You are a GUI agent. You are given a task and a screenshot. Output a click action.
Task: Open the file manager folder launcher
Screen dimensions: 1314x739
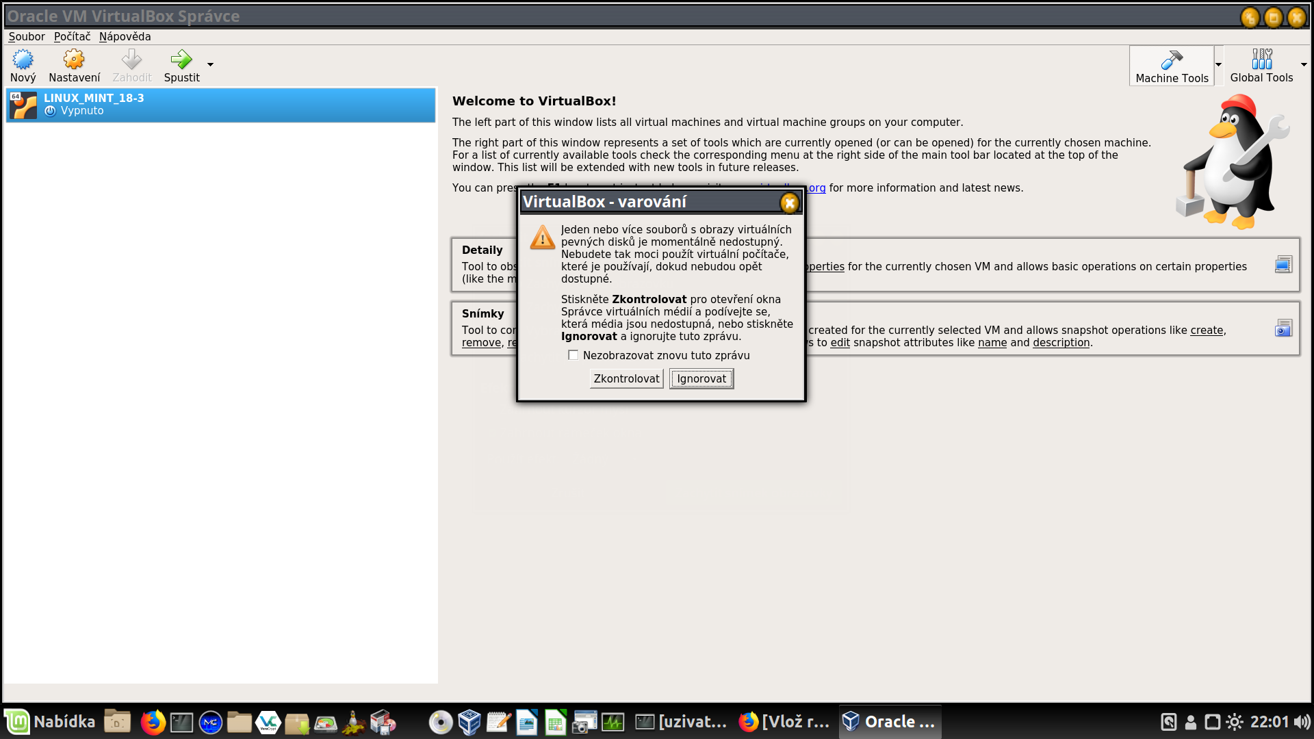pos(239,722)
